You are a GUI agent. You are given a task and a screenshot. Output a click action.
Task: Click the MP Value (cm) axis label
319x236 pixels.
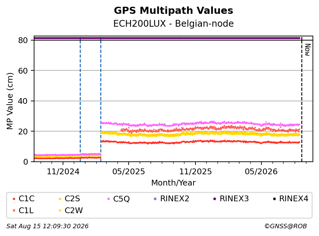[x=10, y=101]
